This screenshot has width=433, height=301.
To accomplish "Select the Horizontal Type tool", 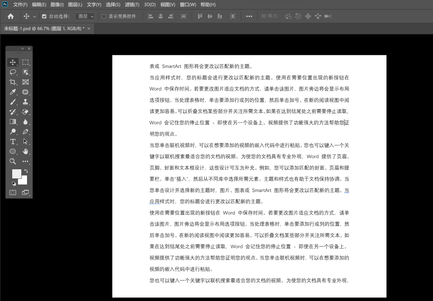I will pyautogui.click(x=13, y=141).
